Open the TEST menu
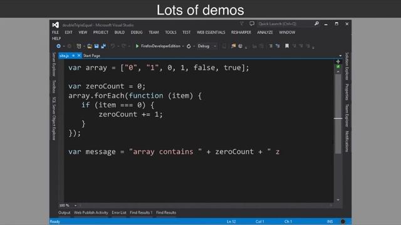401x225 pixels. (187, 32)
